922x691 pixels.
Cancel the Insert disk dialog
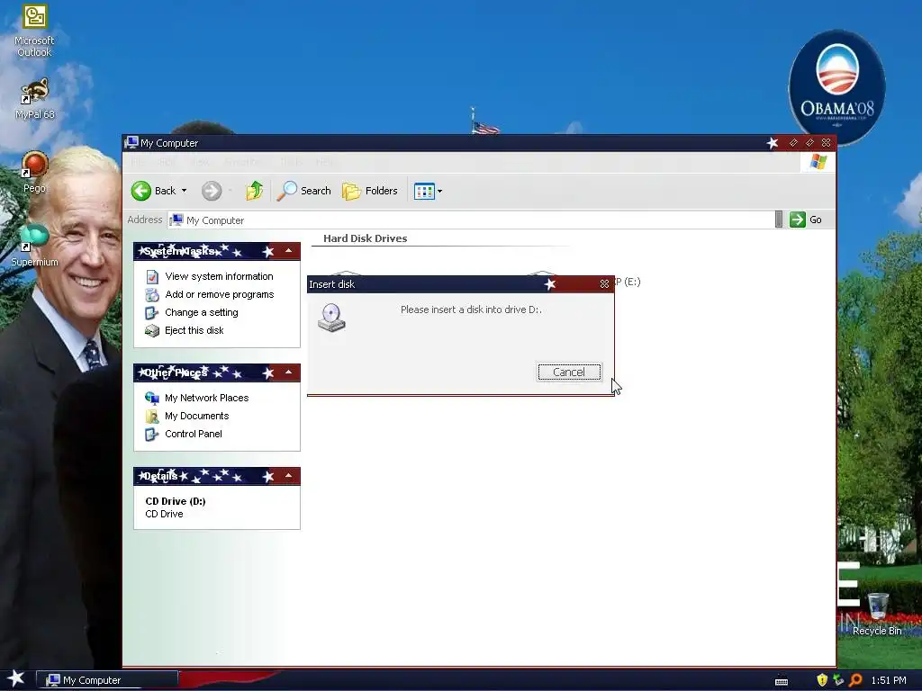(x=569, y=372)
